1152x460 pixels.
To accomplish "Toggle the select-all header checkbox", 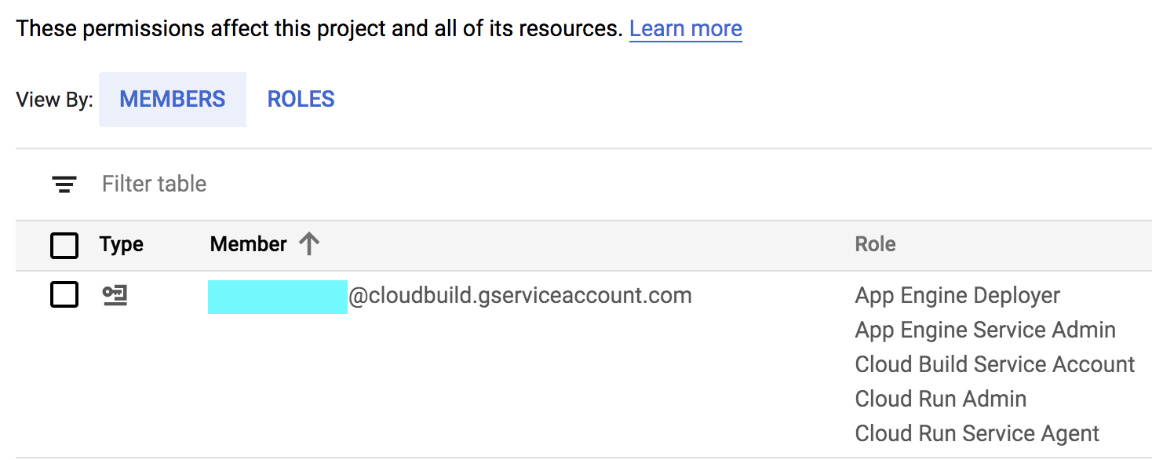I will coord(64,246).
